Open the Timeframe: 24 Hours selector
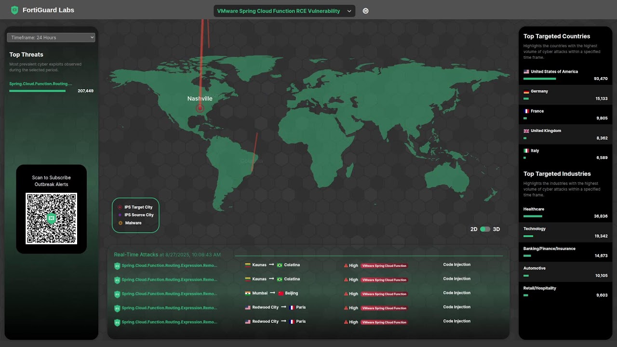Screen dimensions: 617x347 (51, 38)
